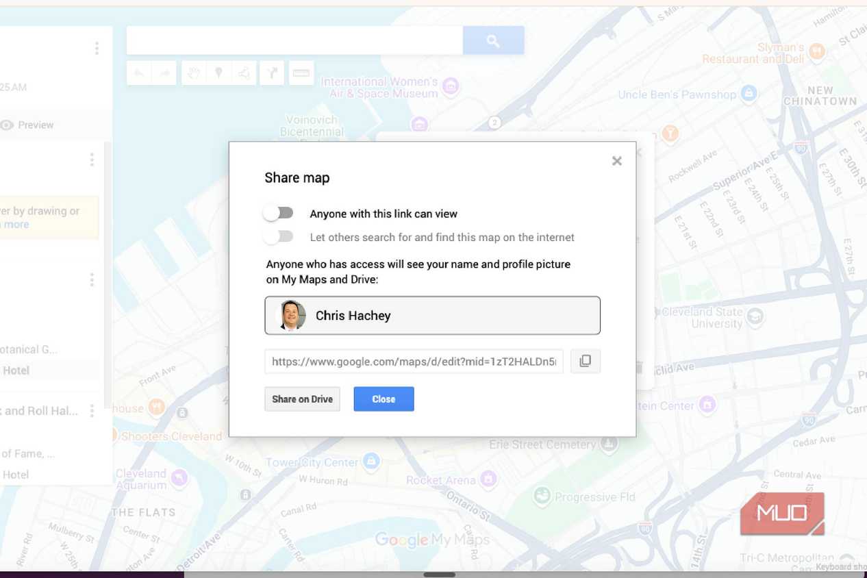Toggle 'Anyone with this link can view'
Screen dimensions: 867x578
point(279,213)
